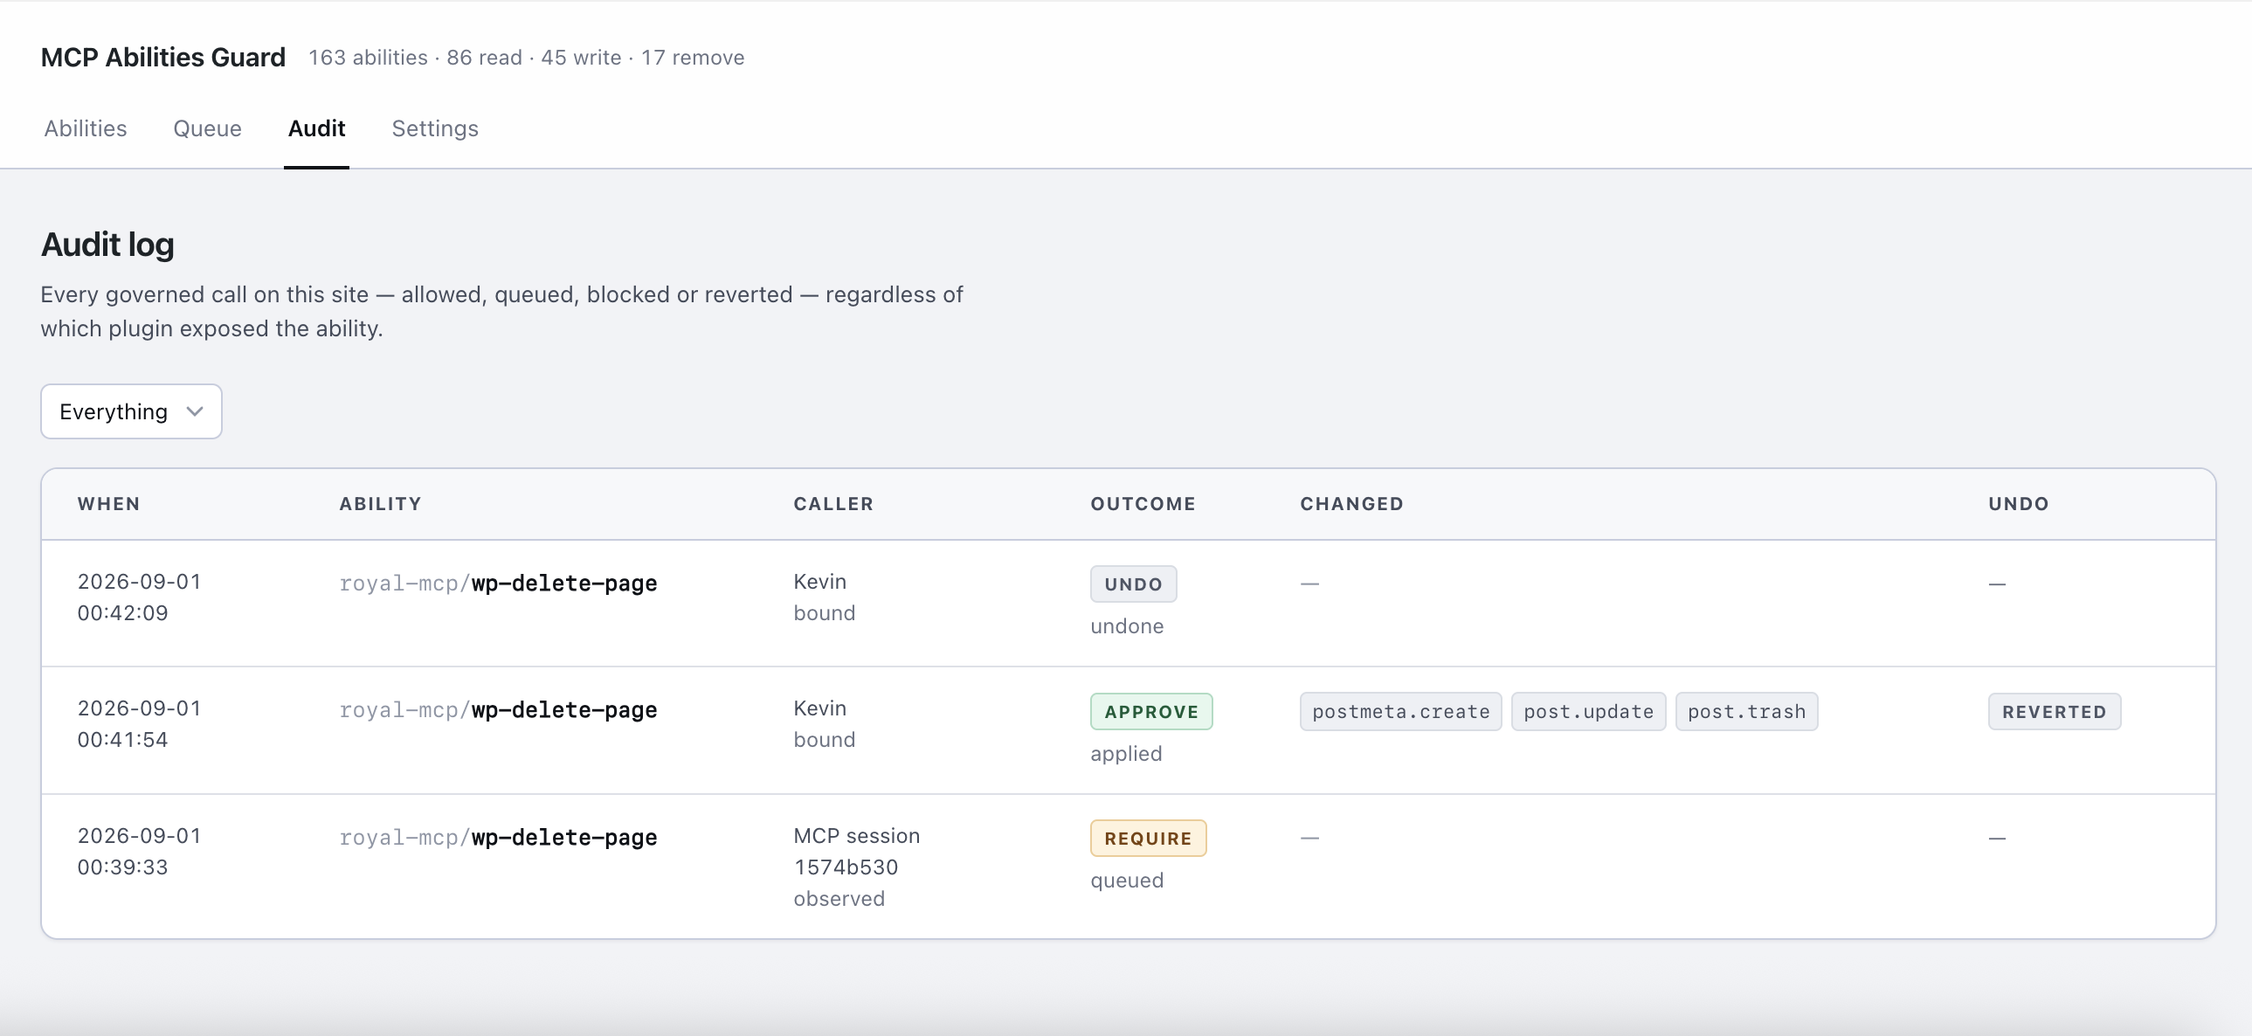Open the Abilities tab

pyautogui.click(x=85, y=128)
